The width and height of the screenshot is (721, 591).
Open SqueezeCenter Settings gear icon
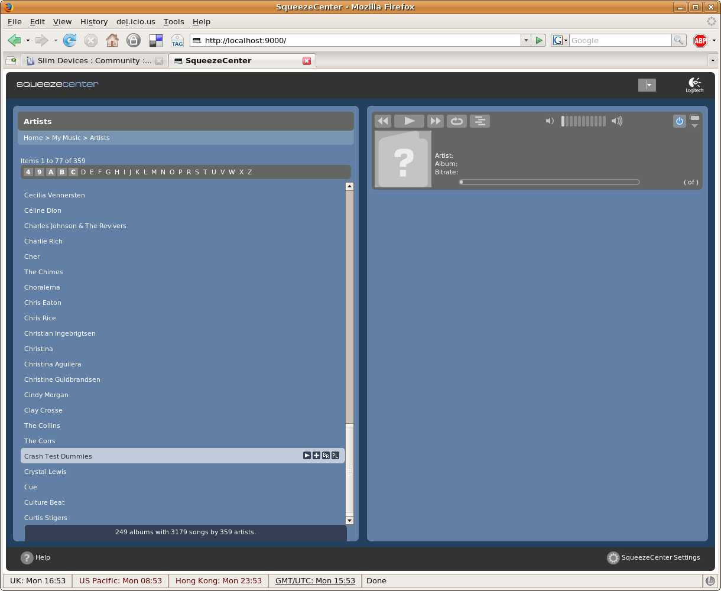pos(613,558)
